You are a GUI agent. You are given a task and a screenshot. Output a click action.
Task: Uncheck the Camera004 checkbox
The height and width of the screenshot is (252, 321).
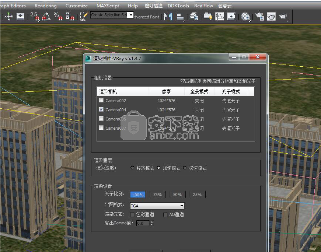[x=101, y=109]
